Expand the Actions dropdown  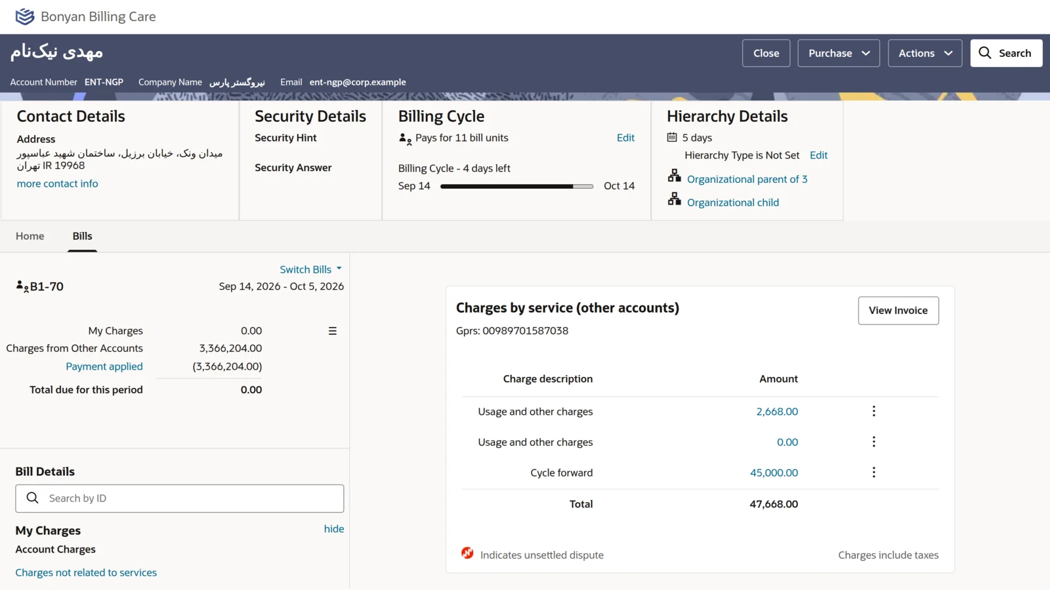click(925, 53)
